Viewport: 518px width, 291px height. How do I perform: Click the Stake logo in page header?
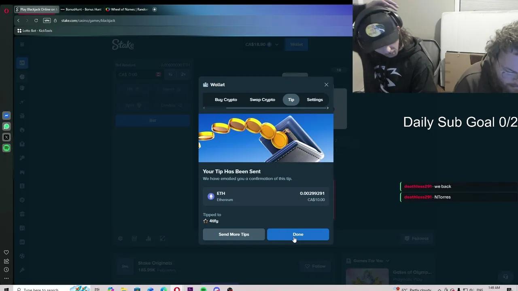point(123,44)
